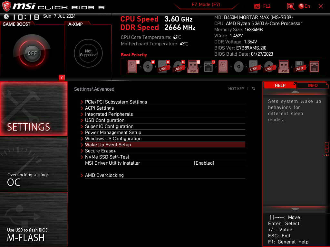Viewport: 330px width, 247px height.
Task: Click the HOT KEY label
Action: click(x=236, y=89)
